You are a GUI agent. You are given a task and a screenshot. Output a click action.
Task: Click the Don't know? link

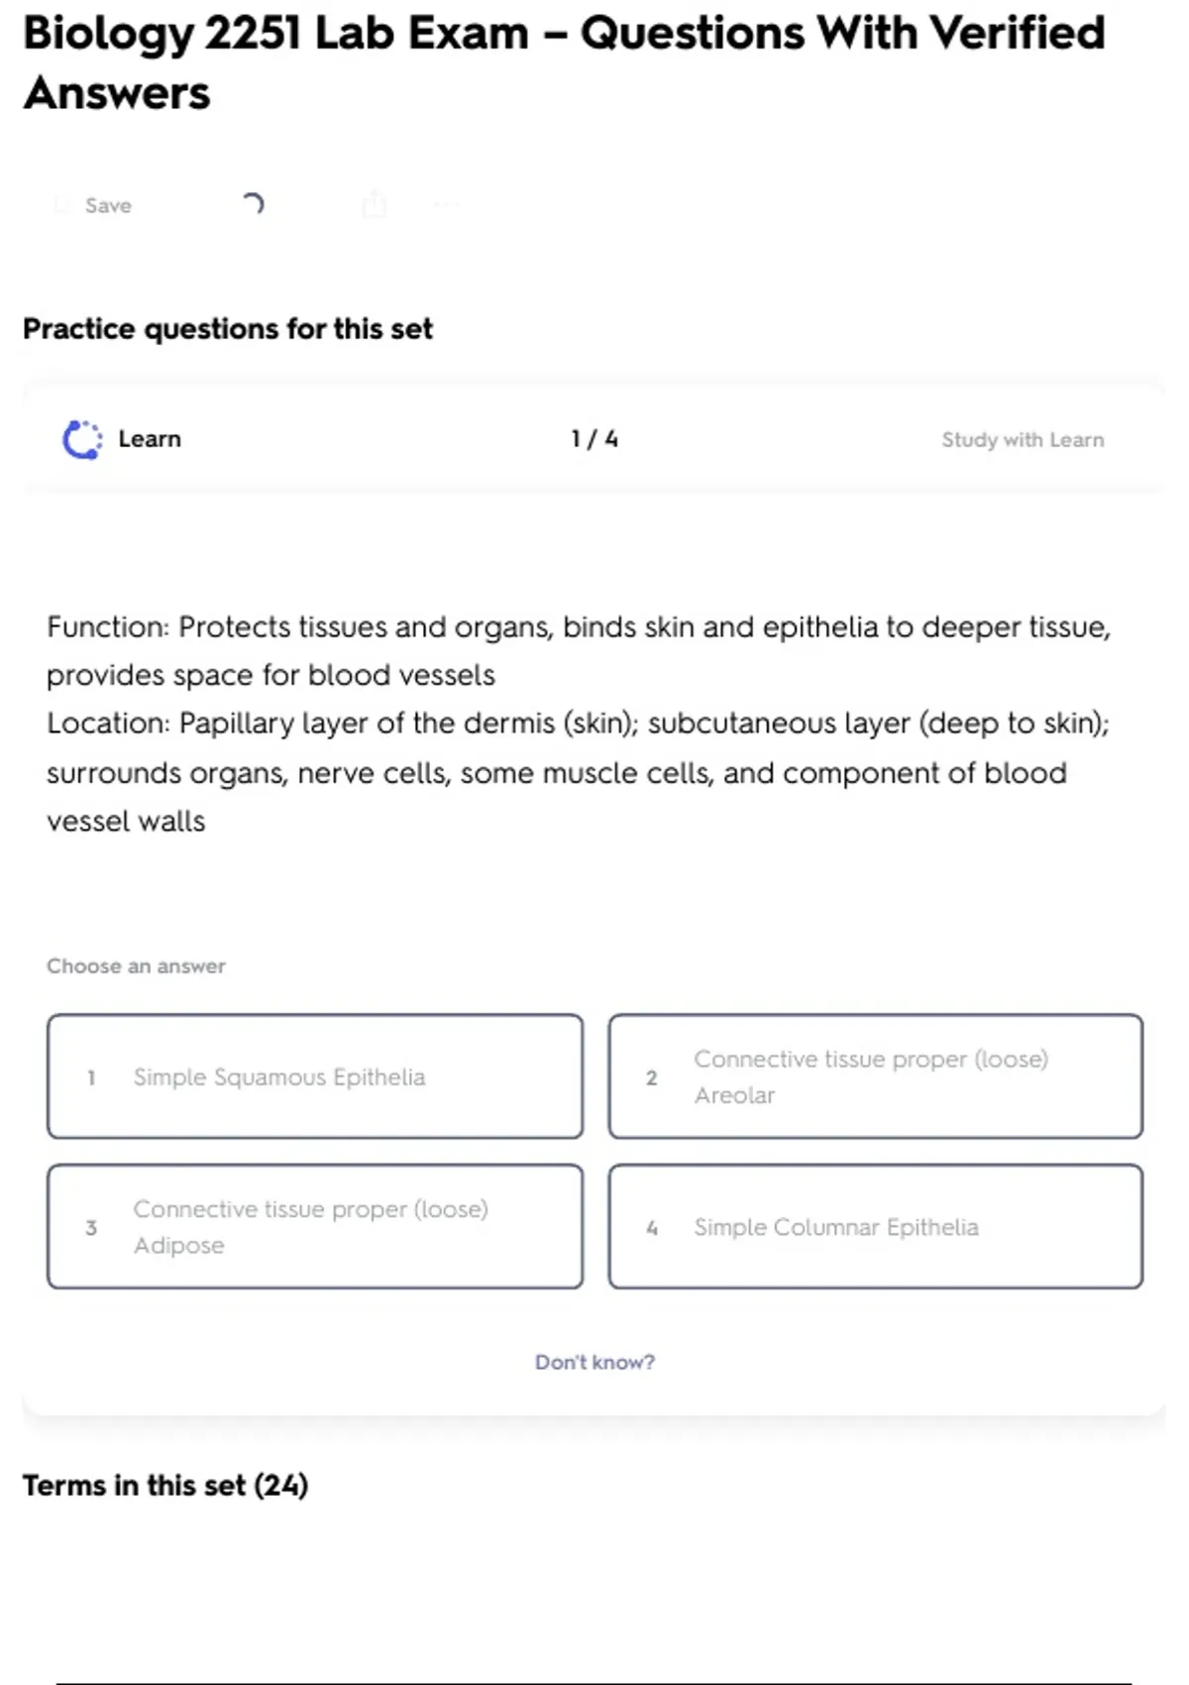coord(594,1362)
